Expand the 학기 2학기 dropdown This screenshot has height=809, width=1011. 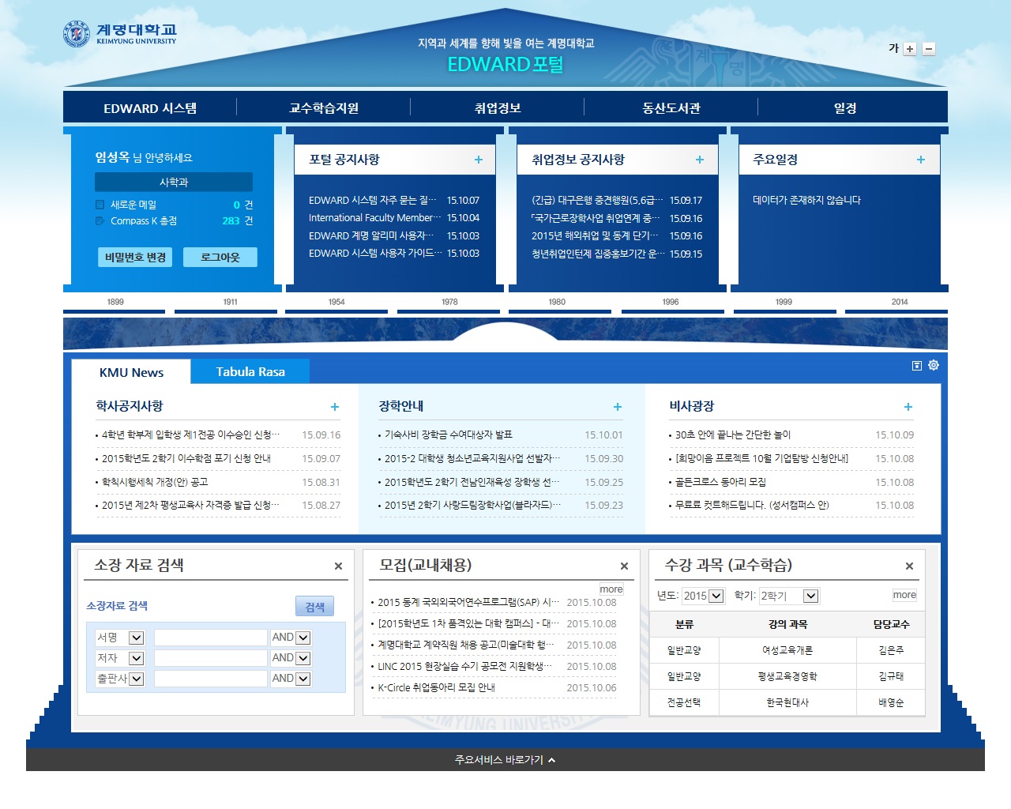[810, 596]
